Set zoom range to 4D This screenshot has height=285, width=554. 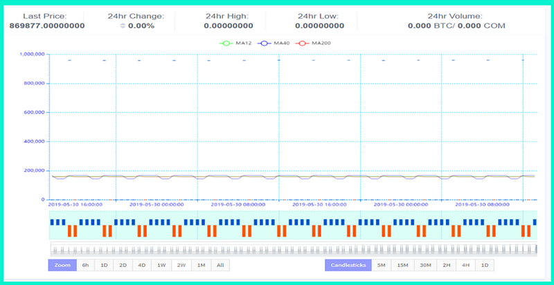[142, 265]
